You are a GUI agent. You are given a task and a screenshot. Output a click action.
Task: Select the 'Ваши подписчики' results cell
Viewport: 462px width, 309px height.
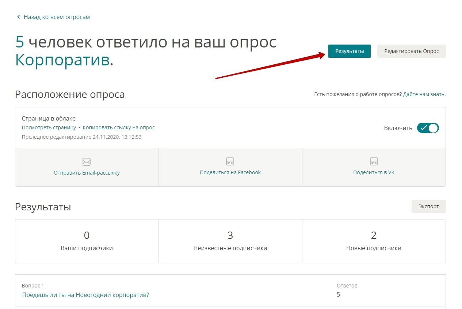point(87,241)
